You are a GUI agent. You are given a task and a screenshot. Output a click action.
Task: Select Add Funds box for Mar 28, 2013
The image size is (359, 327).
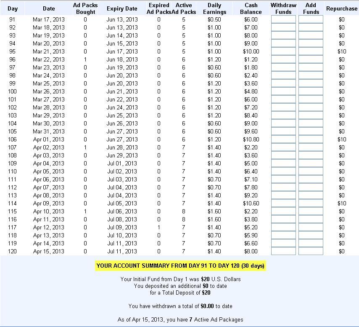[311, 107]
